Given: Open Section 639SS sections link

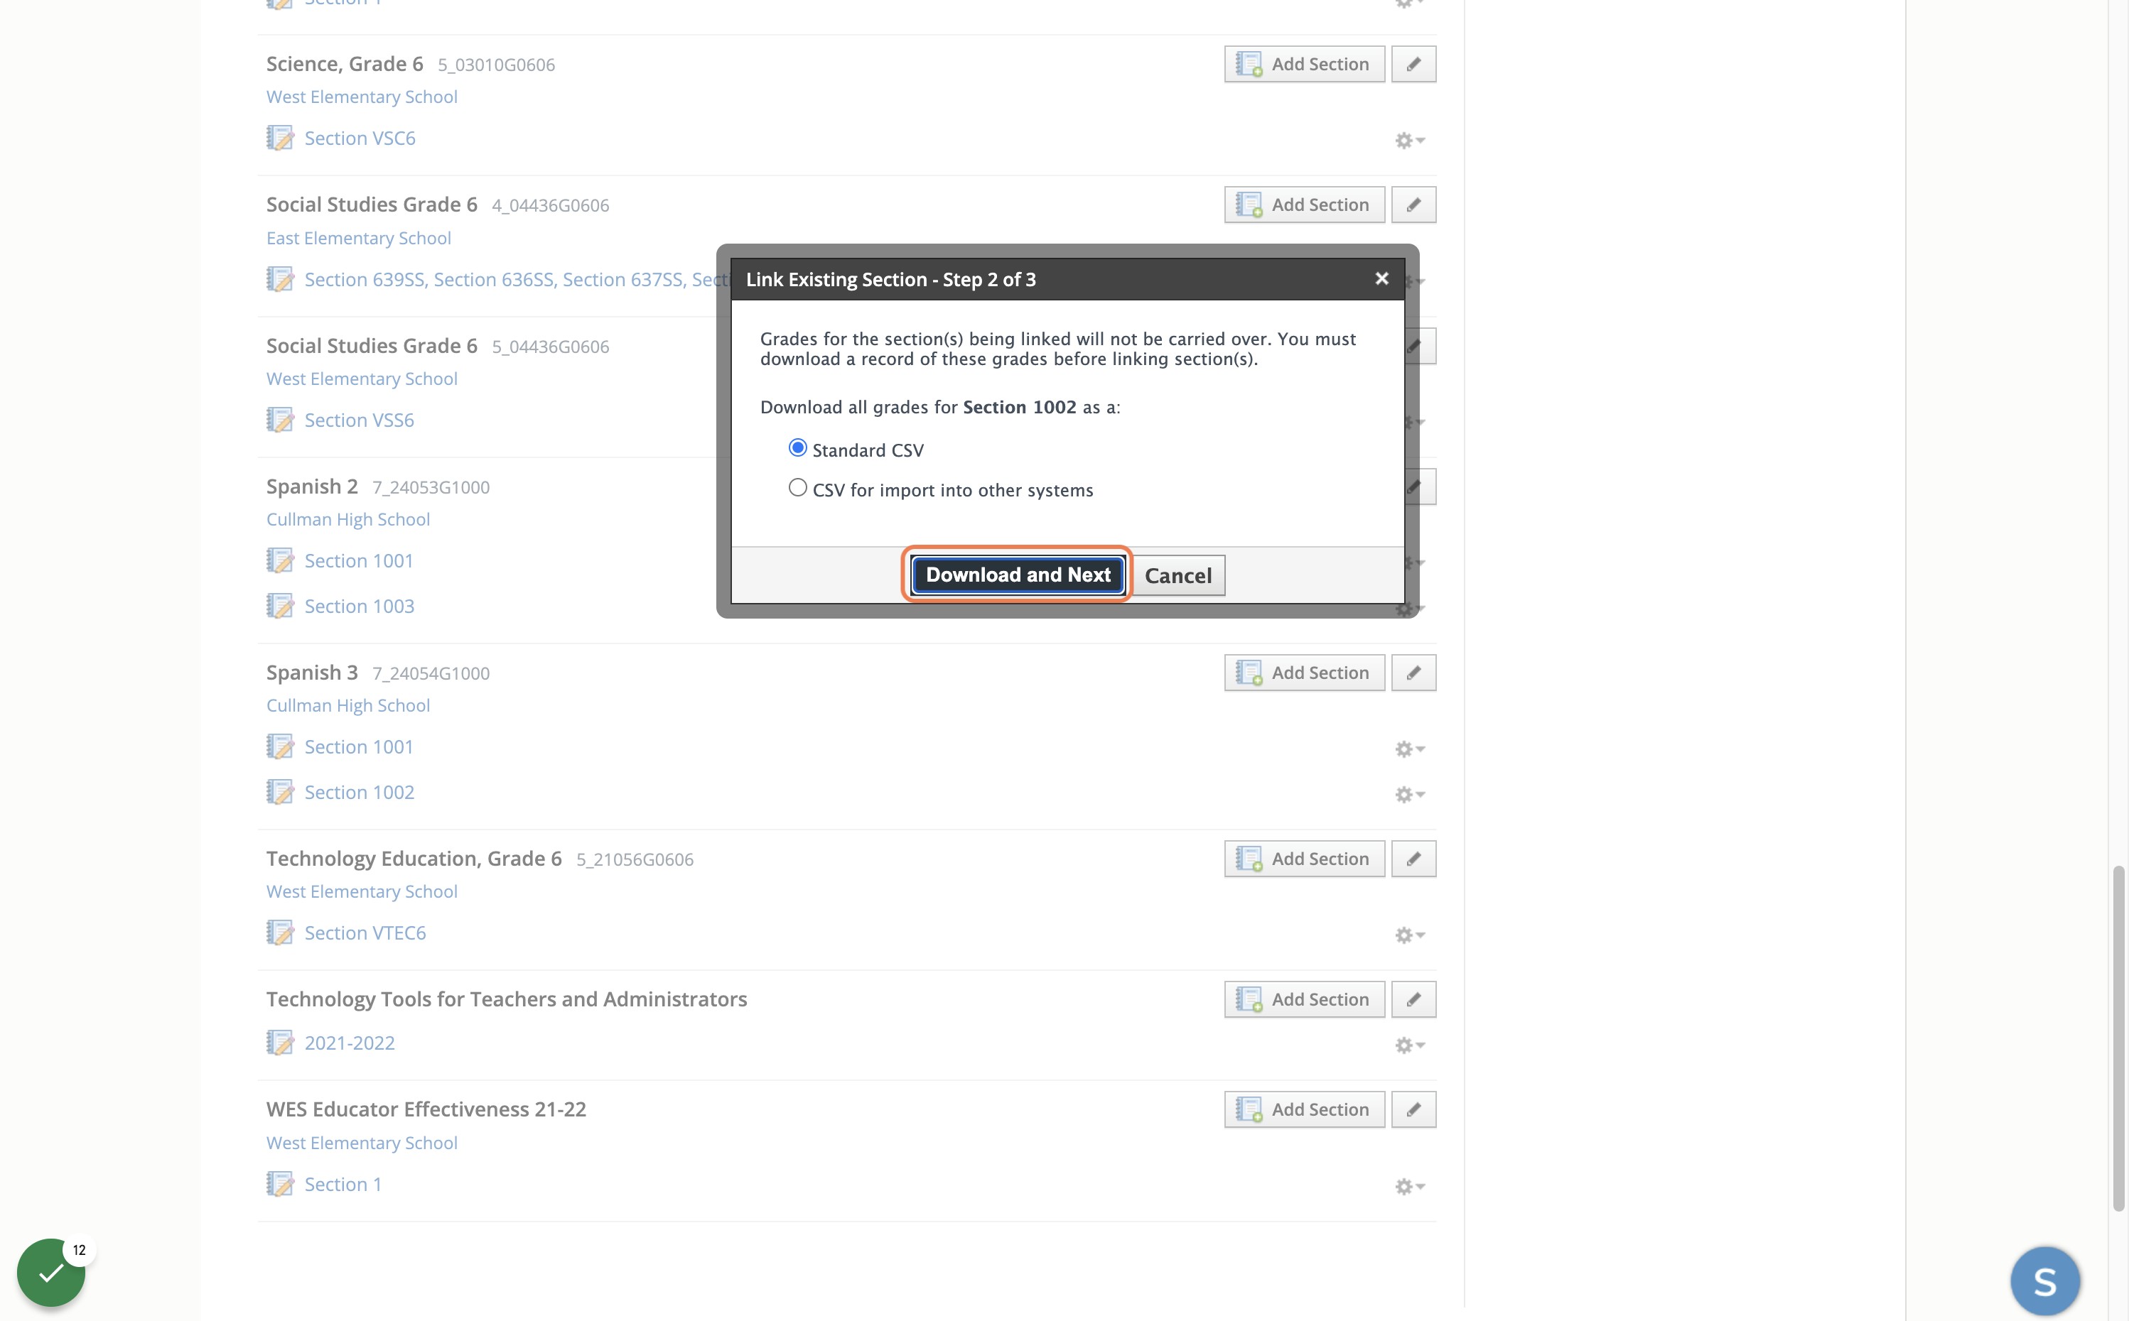Looking at the screenshot, I should 517,280.
